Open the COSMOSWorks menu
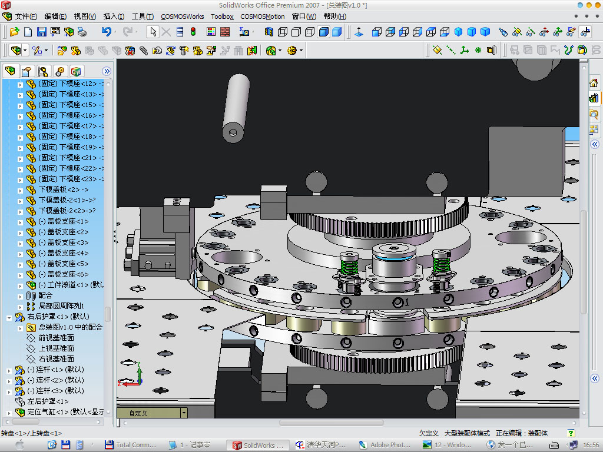 pyautogui.click(x=183, y=16)
